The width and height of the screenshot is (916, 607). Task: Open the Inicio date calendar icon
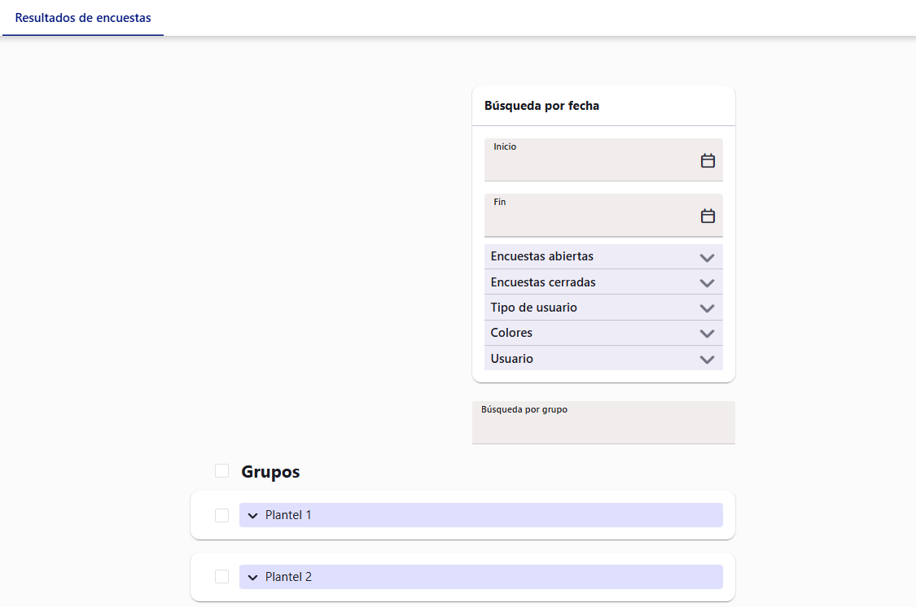[x=708, y=161]
